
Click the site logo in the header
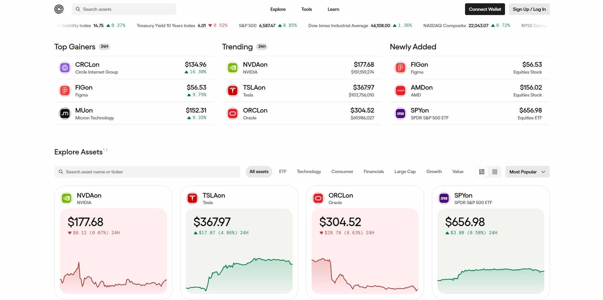pos(59,9)
